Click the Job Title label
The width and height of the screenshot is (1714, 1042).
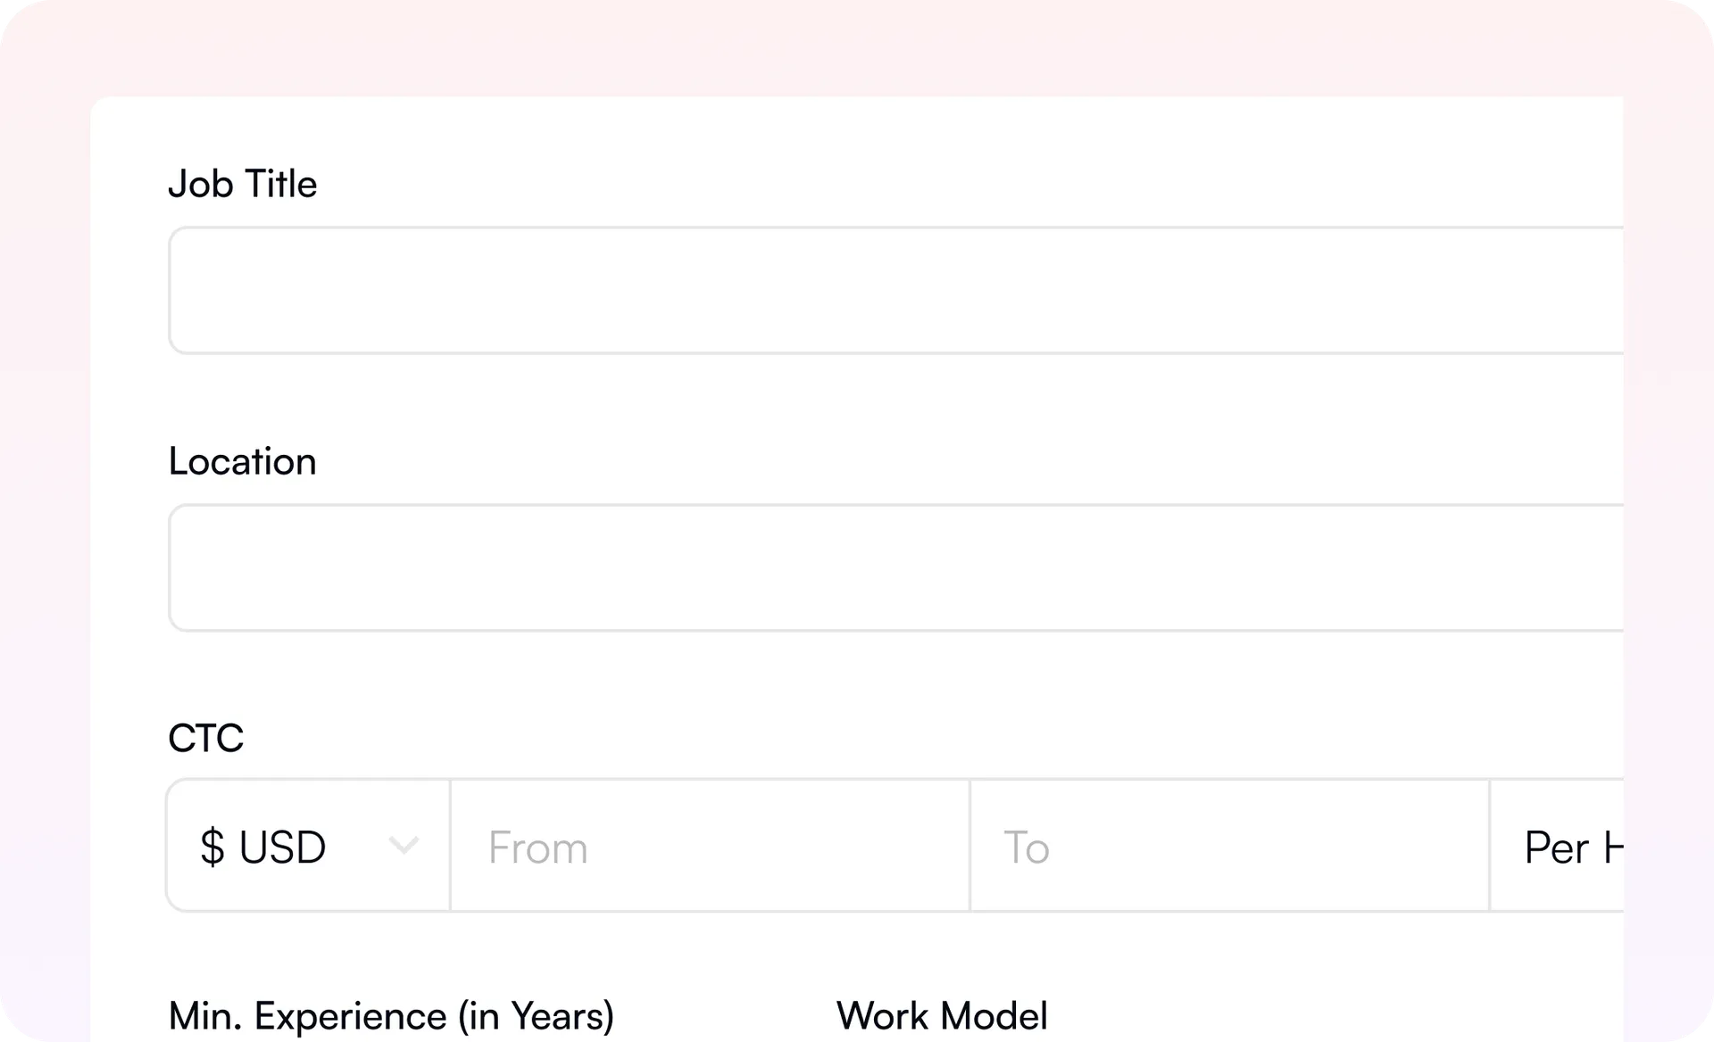click(x=243, y=184)
